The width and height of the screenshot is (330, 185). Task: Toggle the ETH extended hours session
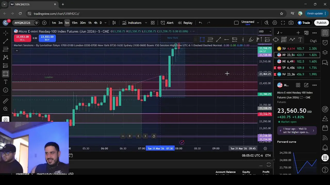(268, 155)
